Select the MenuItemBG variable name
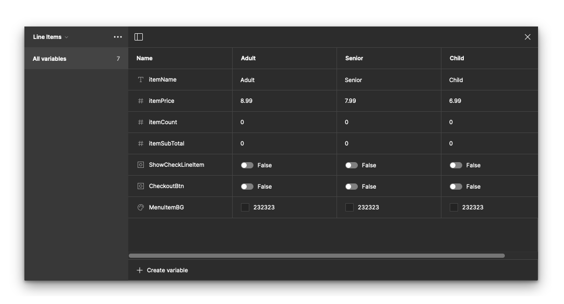564x304 pixels. pos(166,207)
